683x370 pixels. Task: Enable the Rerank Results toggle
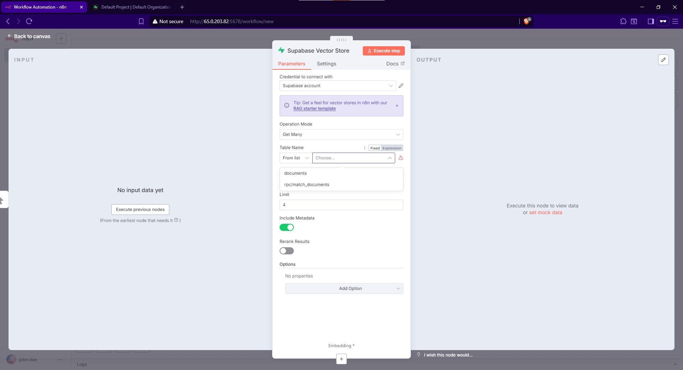[287, 251]
